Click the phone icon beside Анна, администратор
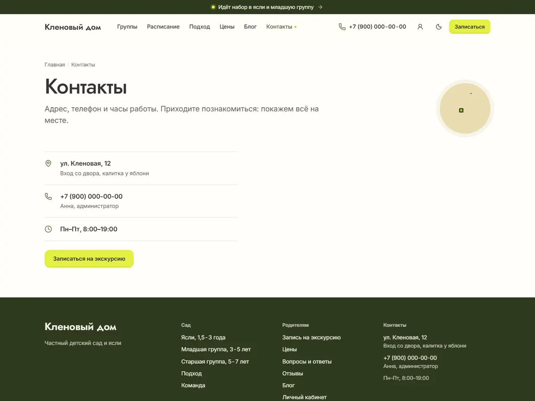Viewport: 535px width, 401px height. click(x=48, y=196)
